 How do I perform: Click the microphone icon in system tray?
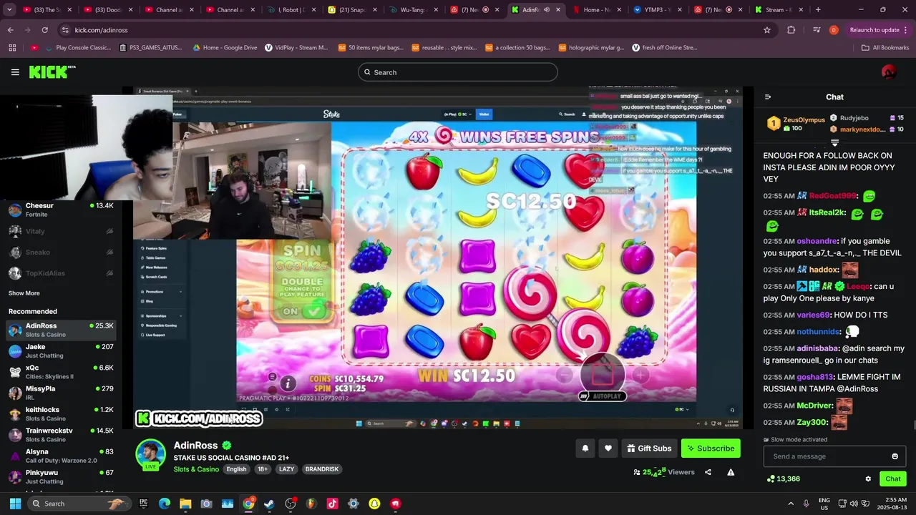(806, 504)
